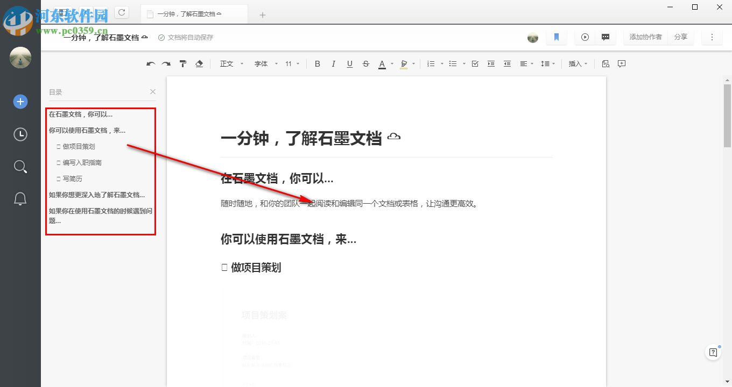This screenshot has height=387, width=732.
Task: Jump to 你可以使用石墨文档，来... in the outline
Action: pyautogui.click(x=87, y=131)
